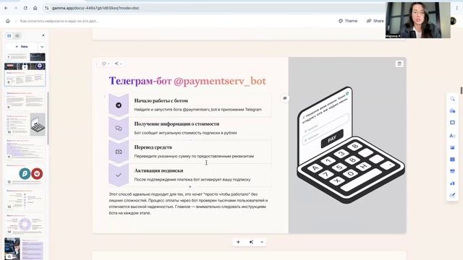Click the page vertical scrollbar thumb
463x260 pixels.
point(462,90)
